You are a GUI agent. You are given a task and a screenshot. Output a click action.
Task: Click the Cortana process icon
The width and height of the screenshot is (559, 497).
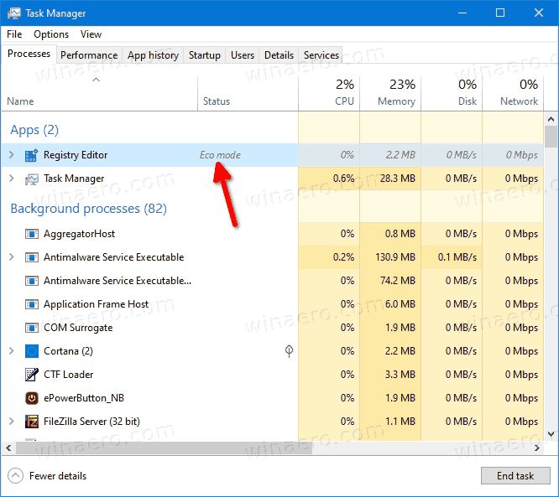[32, 351]
